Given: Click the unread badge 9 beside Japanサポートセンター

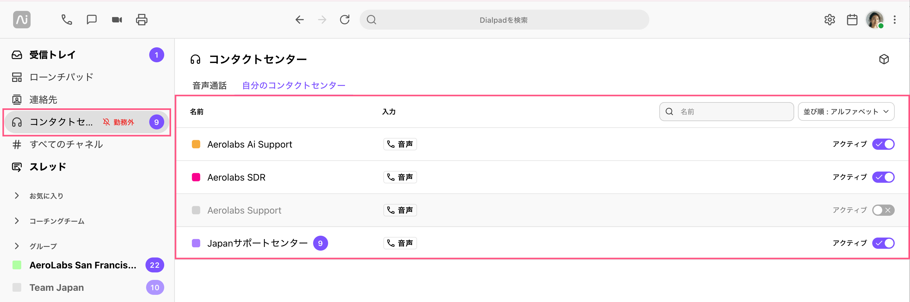Looking at the screenshot, I should tap(320, 243).
